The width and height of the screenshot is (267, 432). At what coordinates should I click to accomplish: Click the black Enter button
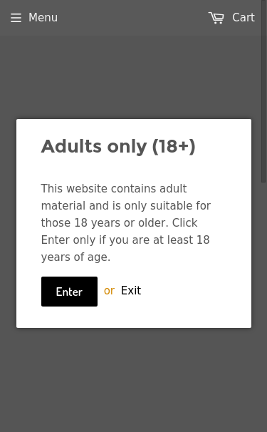click(69, 292)
